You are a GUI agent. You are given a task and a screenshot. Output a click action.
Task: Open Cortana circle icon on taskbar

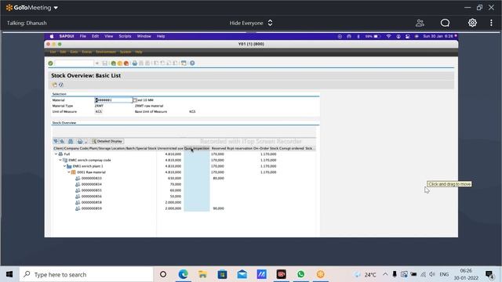(x=163, y=274)
